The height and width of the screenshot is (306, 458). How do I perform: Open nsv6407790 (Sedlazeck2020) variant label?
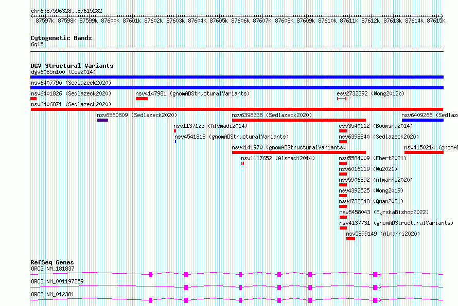[71, 83]
